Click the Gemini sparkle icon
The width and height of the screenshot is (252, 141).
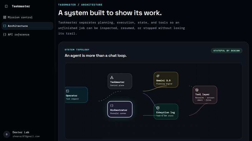(x=158, y=76)
